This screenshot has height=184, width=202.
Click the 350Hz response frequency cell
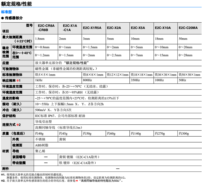136,80
